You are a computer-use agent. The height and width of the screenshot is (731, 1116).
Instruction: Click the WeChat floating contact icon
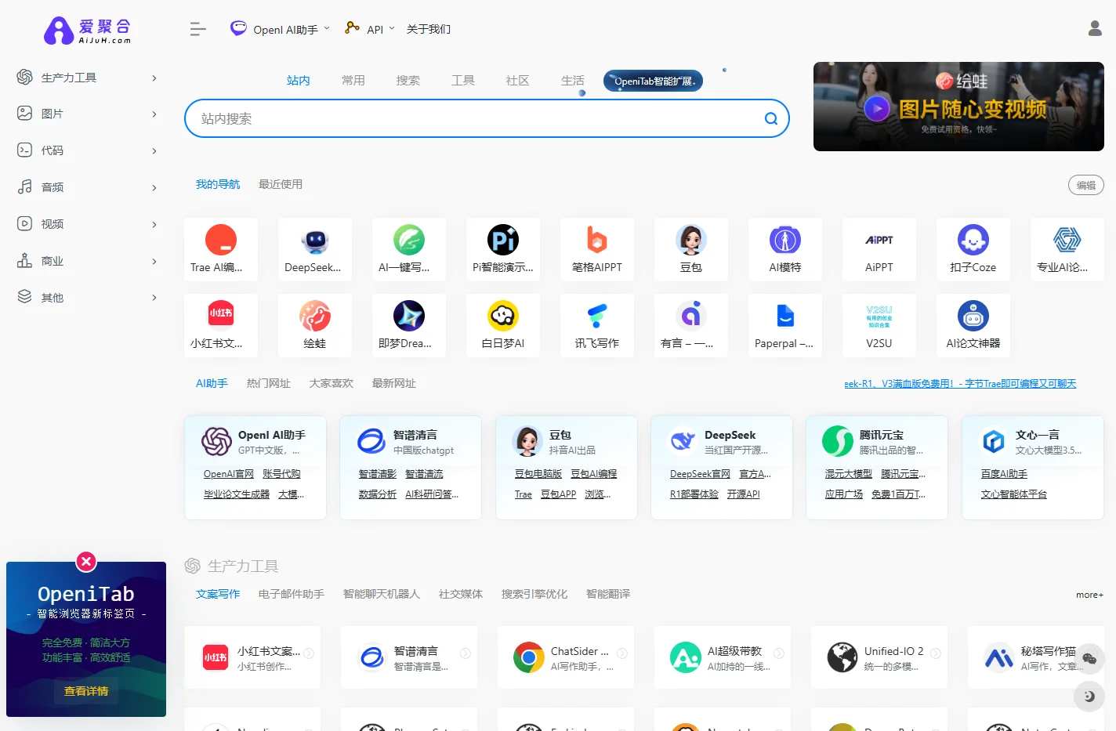pyautogui.click(x=1089, y=659)
